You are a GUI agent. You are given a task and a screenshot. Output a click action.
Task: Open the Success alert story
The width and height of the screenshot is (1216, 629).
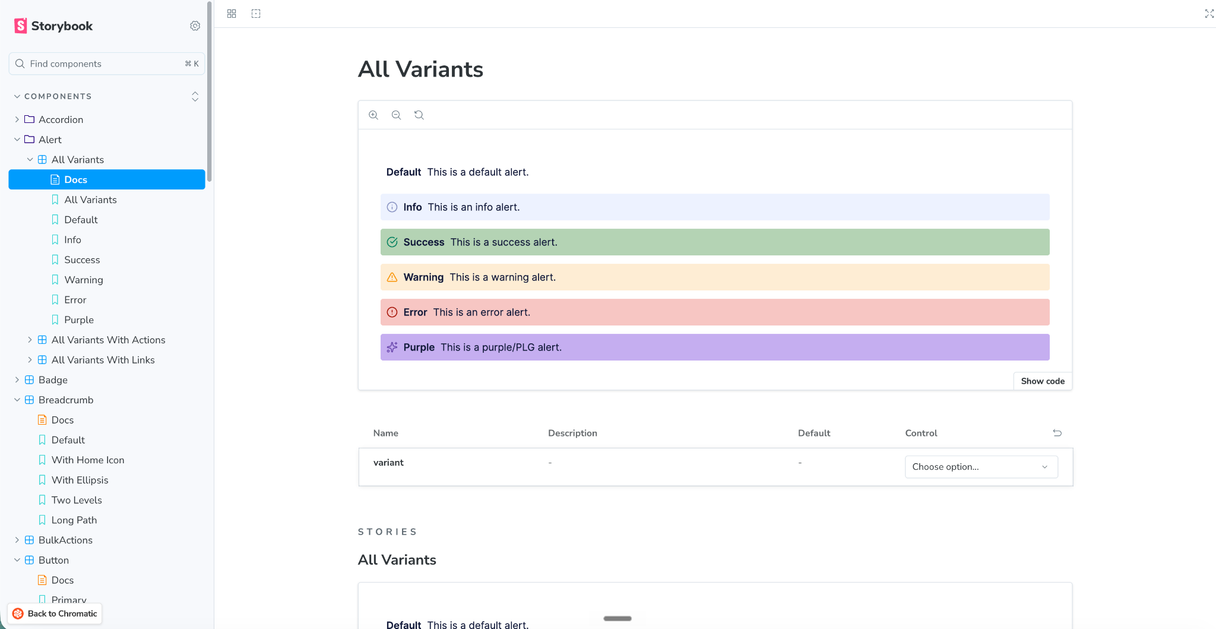(x=82, y=260)
